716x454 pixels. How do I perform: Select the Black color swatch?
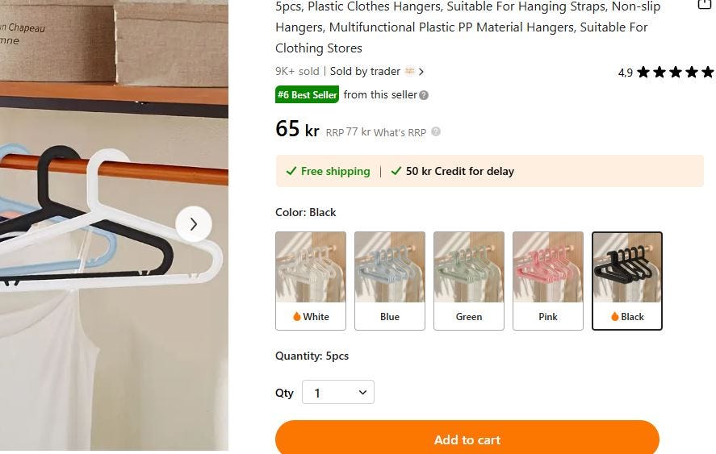pyautogui.click(x=627, y=281)
